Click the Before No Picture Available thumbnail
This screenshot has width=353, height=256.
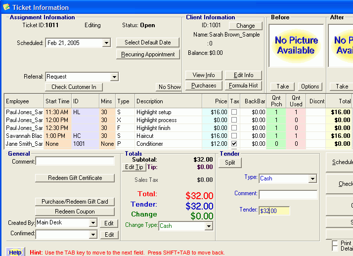pos(296,45)
